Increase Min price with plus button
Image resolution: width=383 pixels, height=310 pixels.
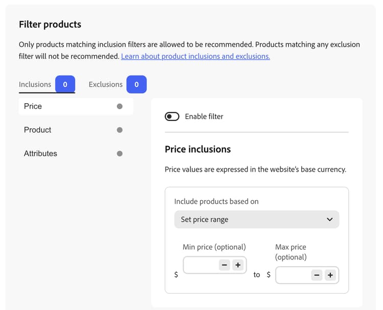point(238,265)
